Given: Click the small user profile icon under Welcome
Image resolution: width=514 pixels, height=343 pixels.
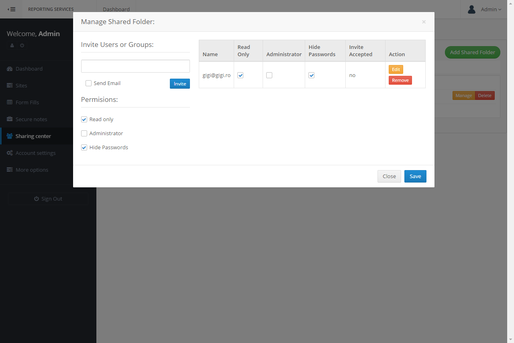Looking at the screenshot, I should (x=12, y=46).
